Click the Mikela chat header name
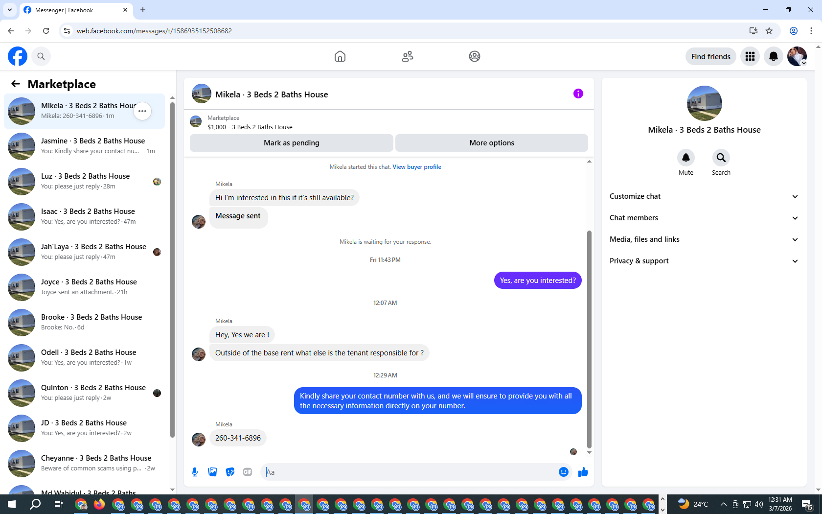This screenshot has height=514, width=822. (272, 94)
